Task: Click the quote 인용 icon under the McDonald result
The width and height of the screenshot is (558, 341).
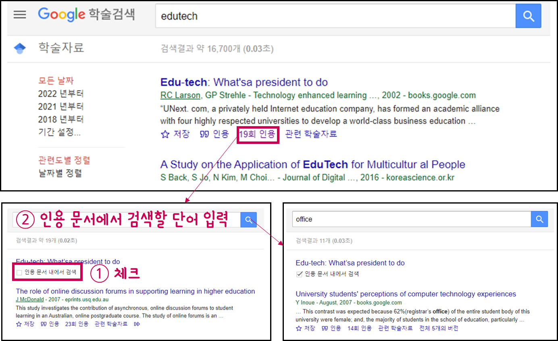Action: (44, 324)
